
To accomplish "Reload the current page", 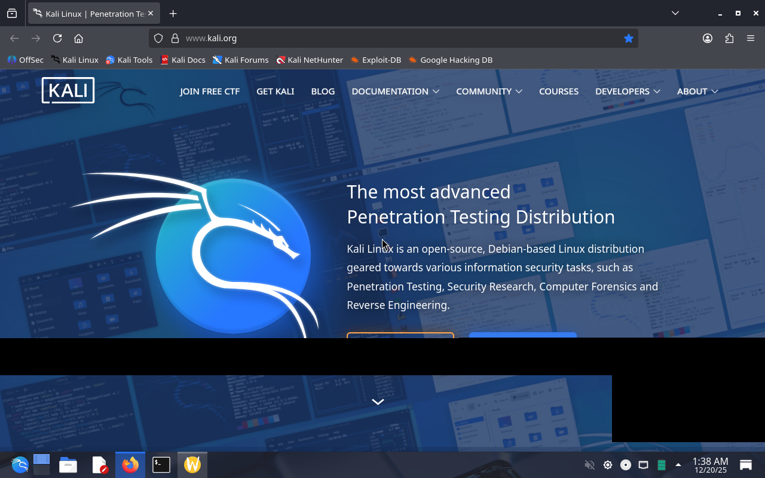I will click(x=57, y=38).
